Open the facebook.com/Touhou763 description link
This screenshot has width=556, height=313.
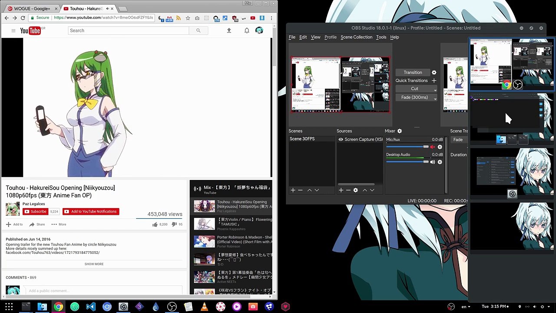(53, 253)
